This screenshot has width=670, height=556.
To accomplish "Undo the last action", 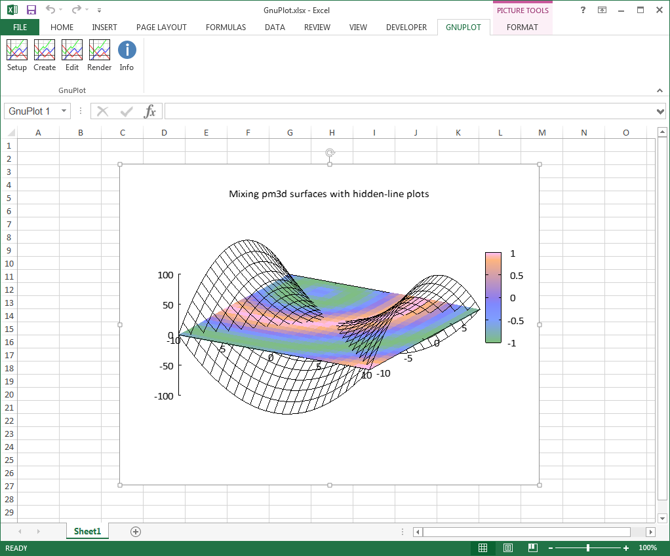I will 50,9.
